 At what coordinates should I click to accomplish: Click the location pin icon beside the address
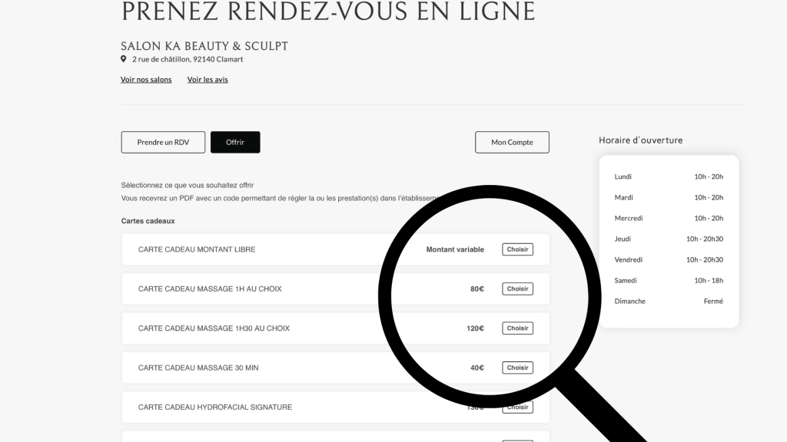click(123, 59)
